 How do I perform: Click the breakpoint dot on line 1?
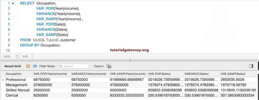13,3
